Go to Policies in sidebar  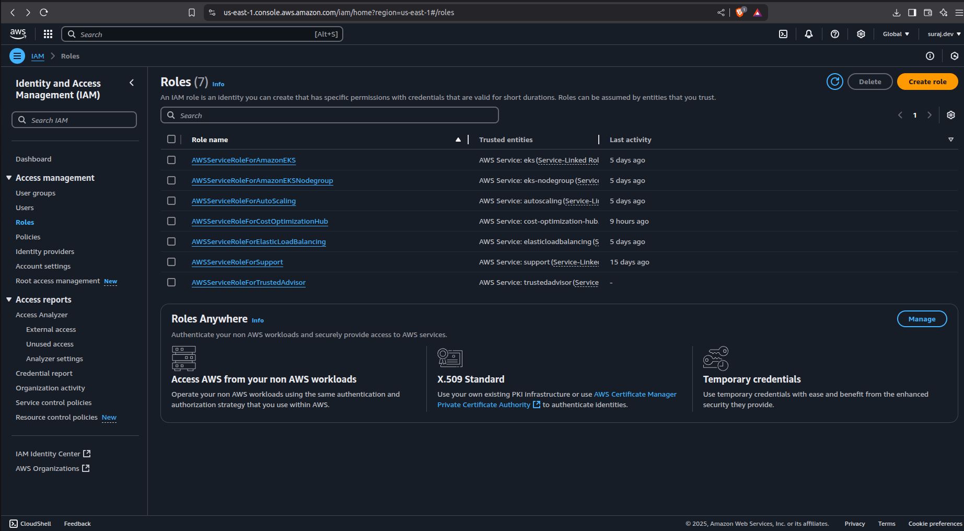(x=28, y=237)
